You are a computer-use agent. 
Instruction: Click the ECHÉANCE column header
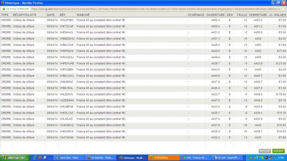pyautogui.click(x=196, y=15)
